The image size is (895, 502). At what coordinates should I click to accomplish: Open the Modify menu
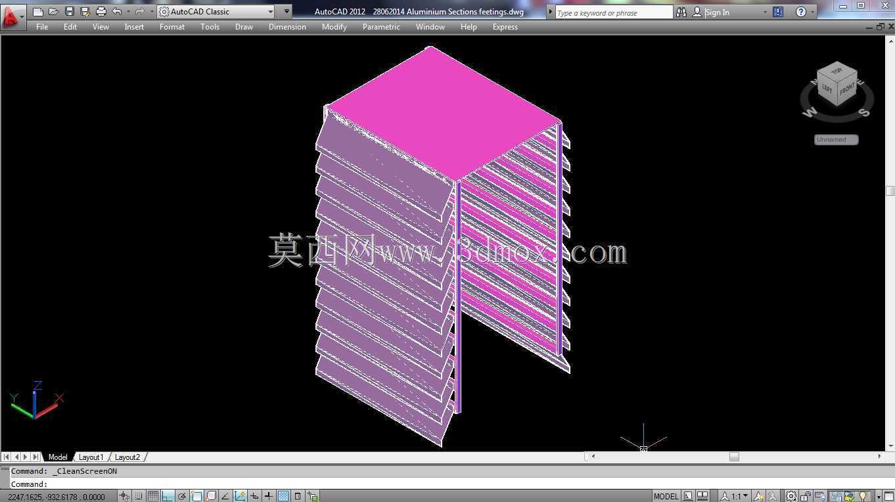pyautogui.click(x=334, y=27)
